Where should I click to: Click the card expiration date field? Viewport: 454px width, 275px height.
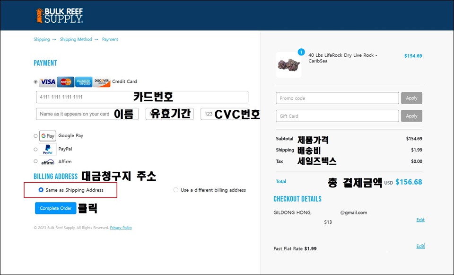(x=169, y=114)
